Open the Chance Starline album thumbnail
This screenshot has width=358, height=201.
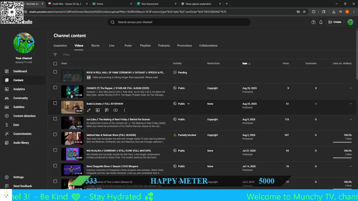pyautogui.click(x=72, y=91)
